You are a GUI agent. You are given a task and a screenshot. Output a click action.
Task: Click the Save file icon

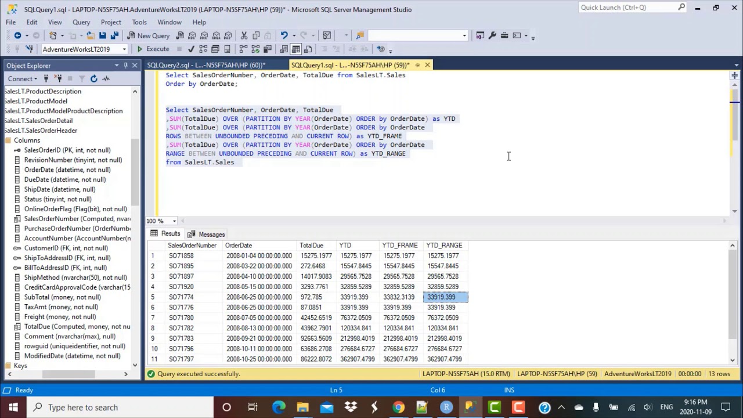pyautogui.click(x=102, y=35)
